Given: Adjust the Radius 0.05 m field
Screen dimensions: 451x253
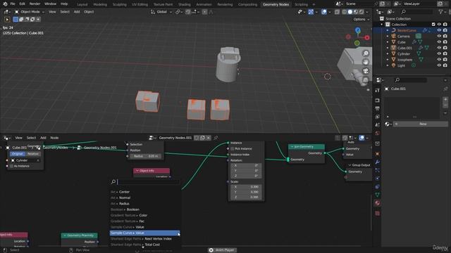Looking at the screenshot, I should pos(145,156).
